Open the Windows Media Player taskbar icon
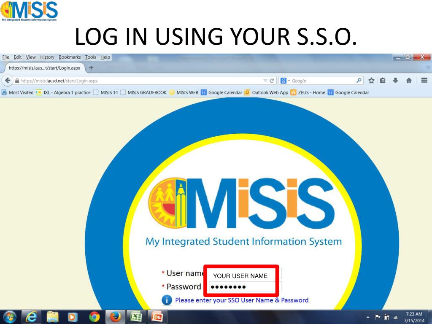Viewport: 432px width, 324px height. [73, 317]
